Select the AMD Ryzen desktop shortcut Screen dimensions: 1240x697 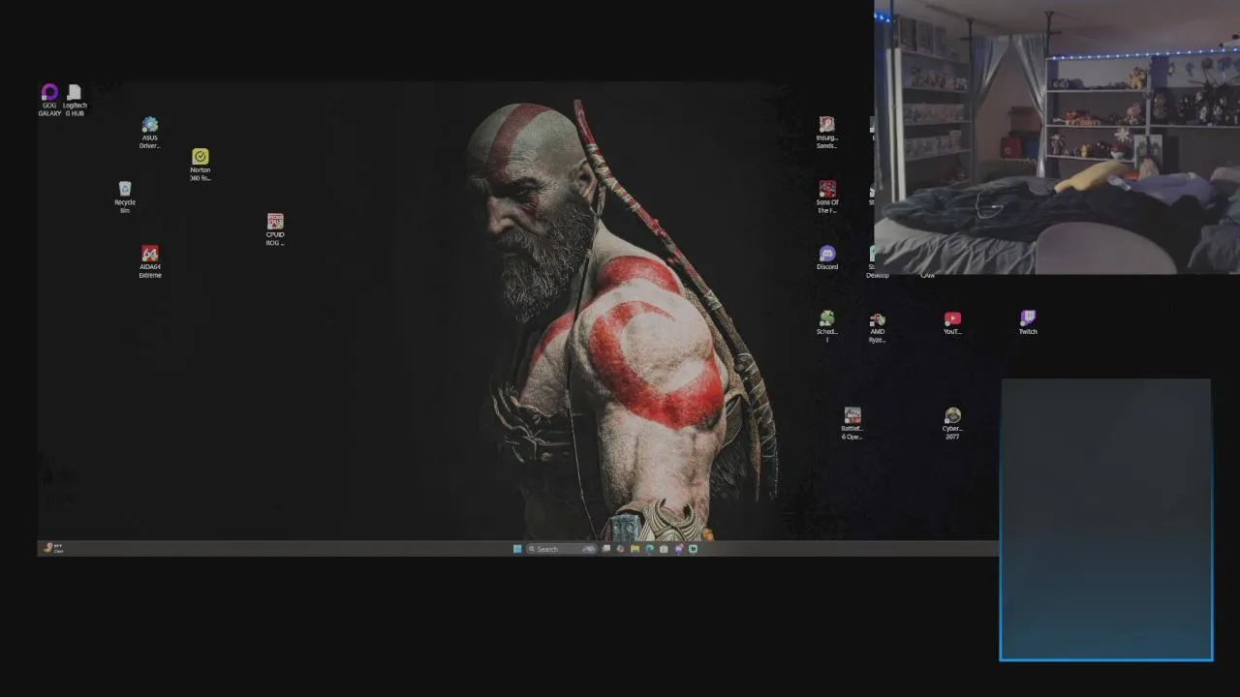click(x=877, y=327)
